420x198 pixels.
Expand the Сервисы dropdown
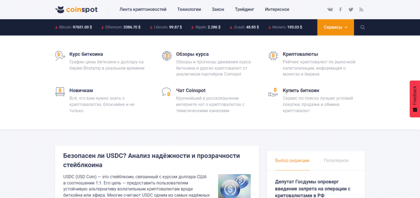coord(336,27)
